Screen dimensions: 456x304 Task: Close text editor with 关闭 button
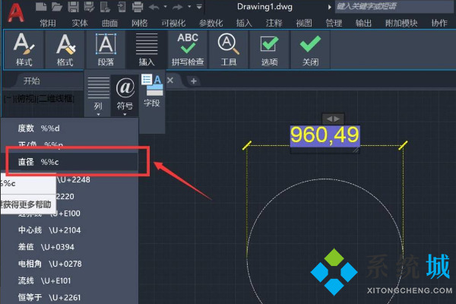pos(309,49)
